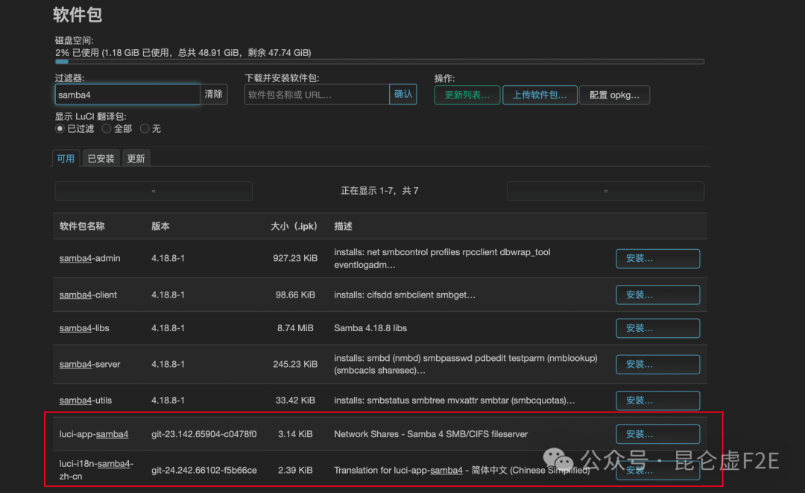805x493 pixels.
Task: Refresh packages via 更新列表 button
Action: (467, 95)
